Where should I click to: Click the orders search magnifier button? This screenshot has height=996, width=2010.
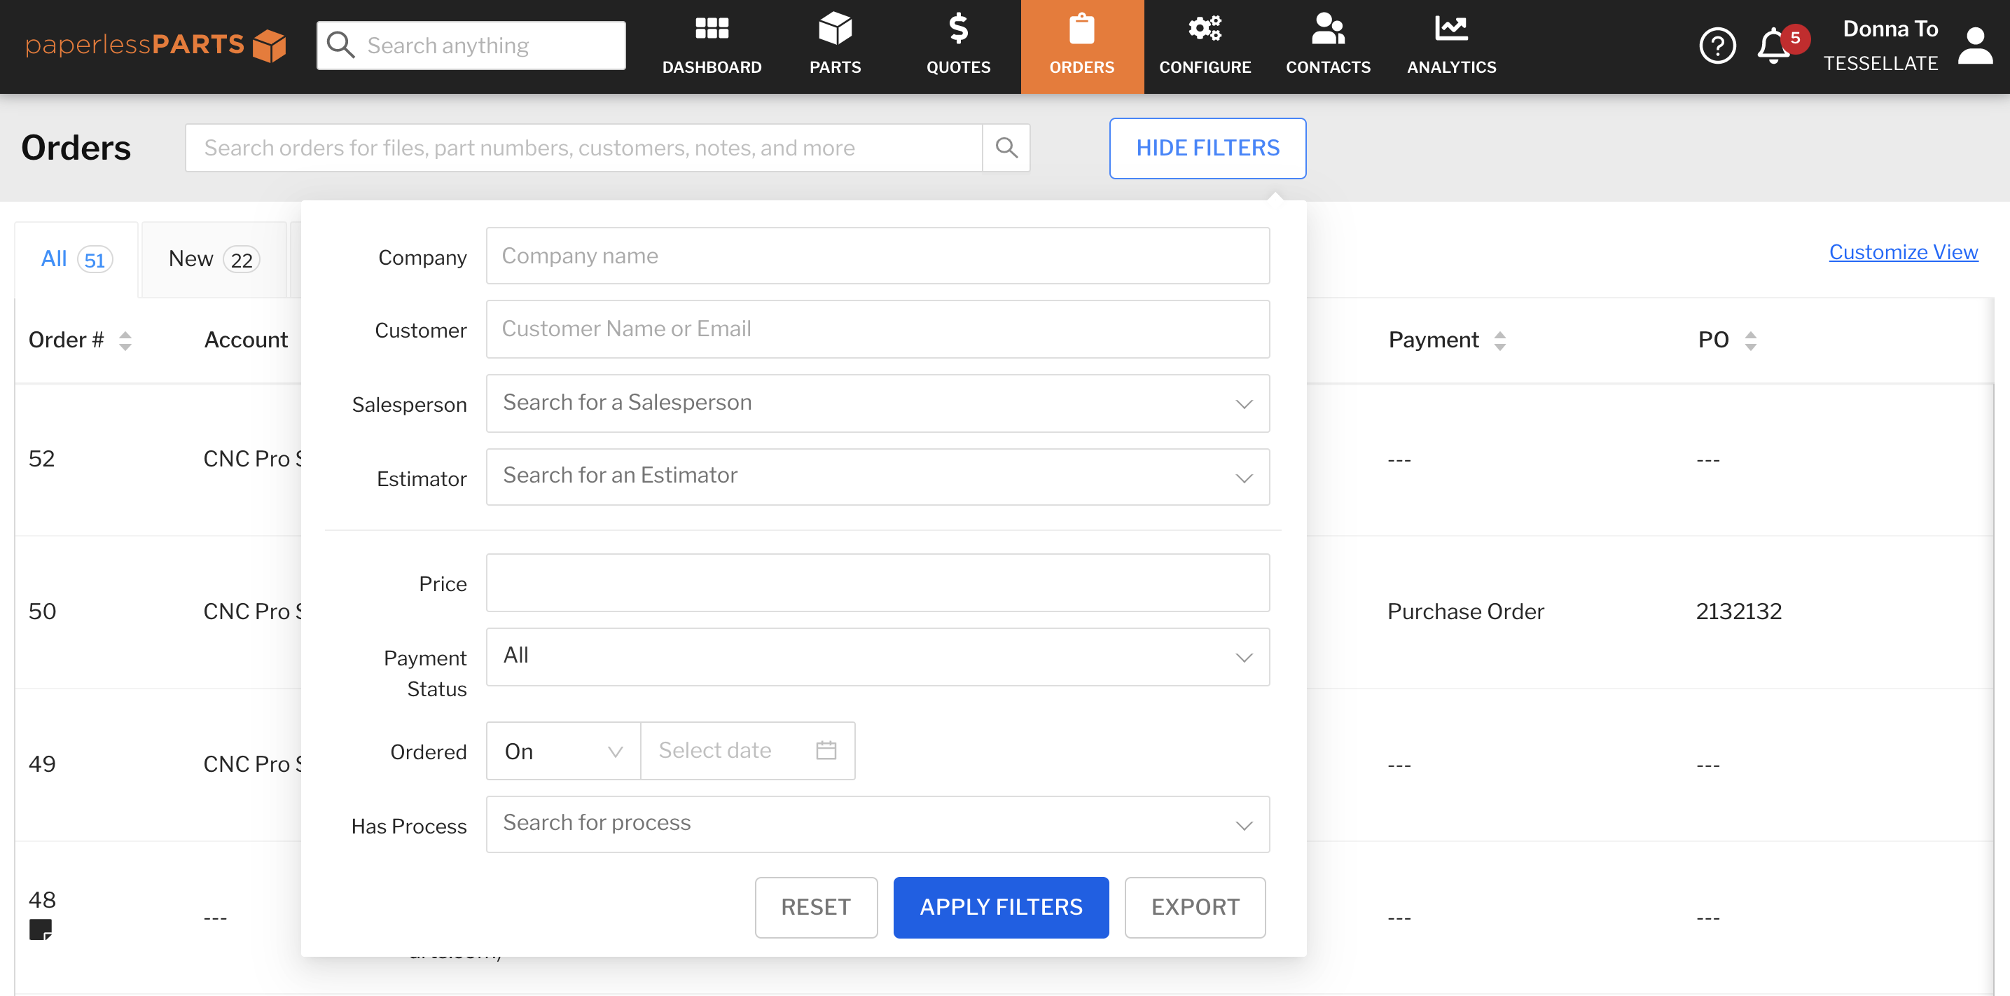(x=1006, y=148)
